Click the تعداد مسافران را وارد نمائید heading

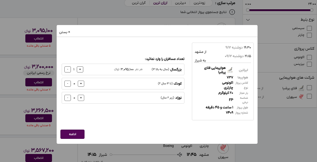coord(165,59)
